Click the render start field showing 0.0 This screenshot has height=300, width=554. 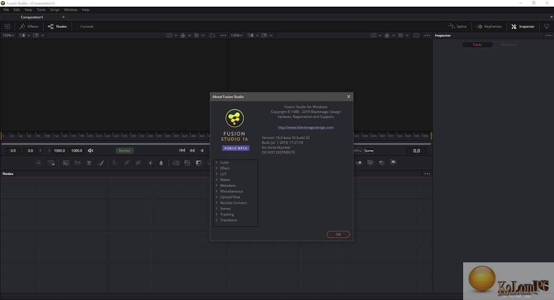[x=30, y=151]
